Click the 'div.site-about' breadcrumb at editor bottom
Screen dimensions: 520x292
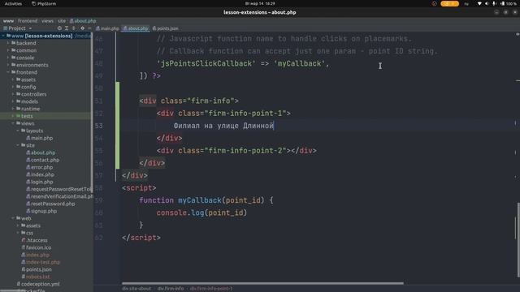click(136, 289)
